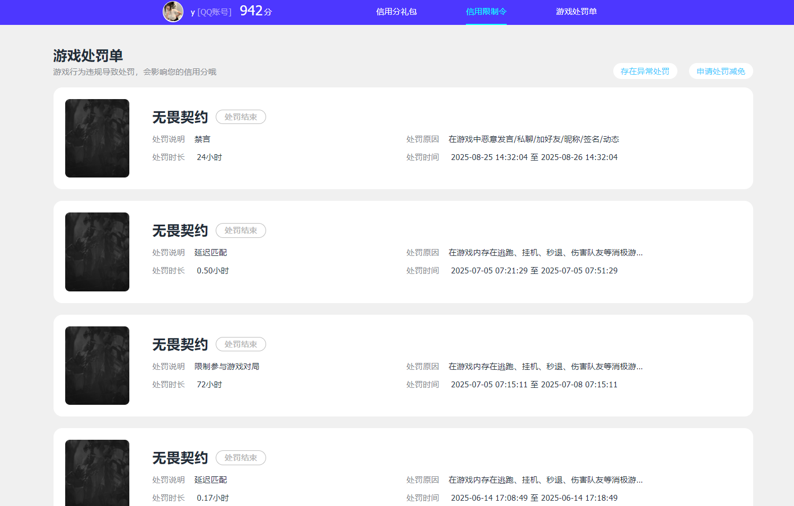Viewport: 794px width, 506px height.
Task: Click the 942分 credit score display
Action: (255, 11)
